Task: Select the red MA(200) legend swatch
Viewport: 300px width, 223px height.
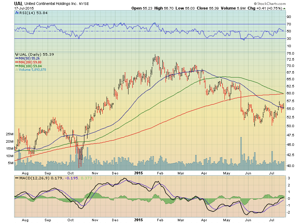Action: coord(16,62)
